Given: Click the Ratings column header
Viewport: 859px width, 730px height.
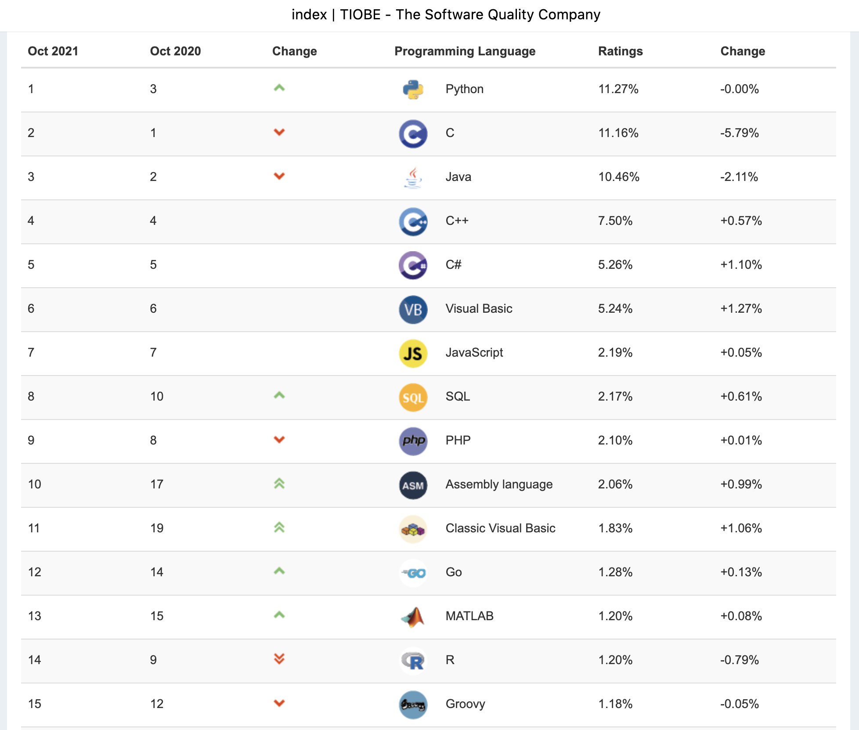Looking at the screenshot, I should [620, 51].
